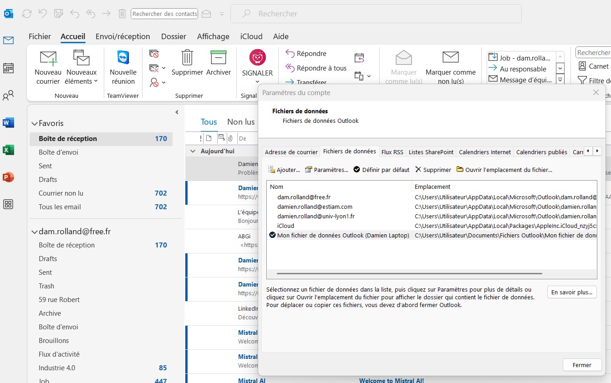Open the Industrie 4.0 folder
Screen dimensions: 611x383
(101, 368)
